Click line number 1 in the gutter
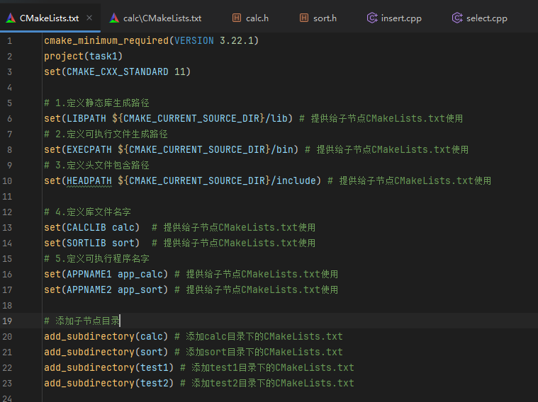 [x=9, y=40]
